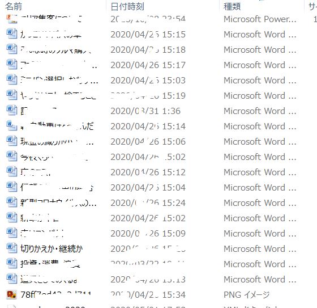The height and width of the screenshot is (308, 317).
Task: Sort by the 日付時刻 column header
Action: point(127,6)
